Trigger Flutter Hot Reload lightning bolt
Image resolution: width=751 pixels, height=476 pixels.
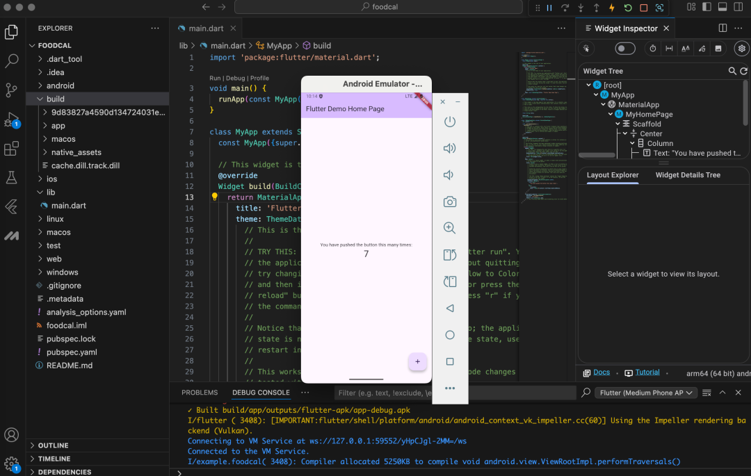612,8
